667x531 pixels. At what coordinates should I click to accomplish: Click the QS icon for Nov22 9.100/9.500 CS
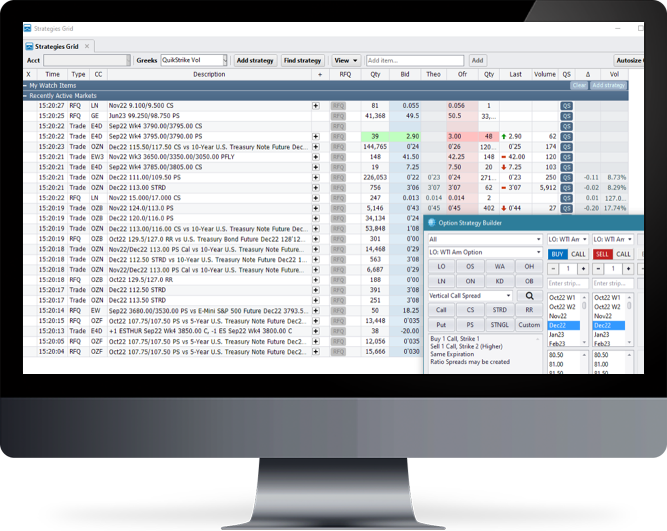[x=566, y=106]
